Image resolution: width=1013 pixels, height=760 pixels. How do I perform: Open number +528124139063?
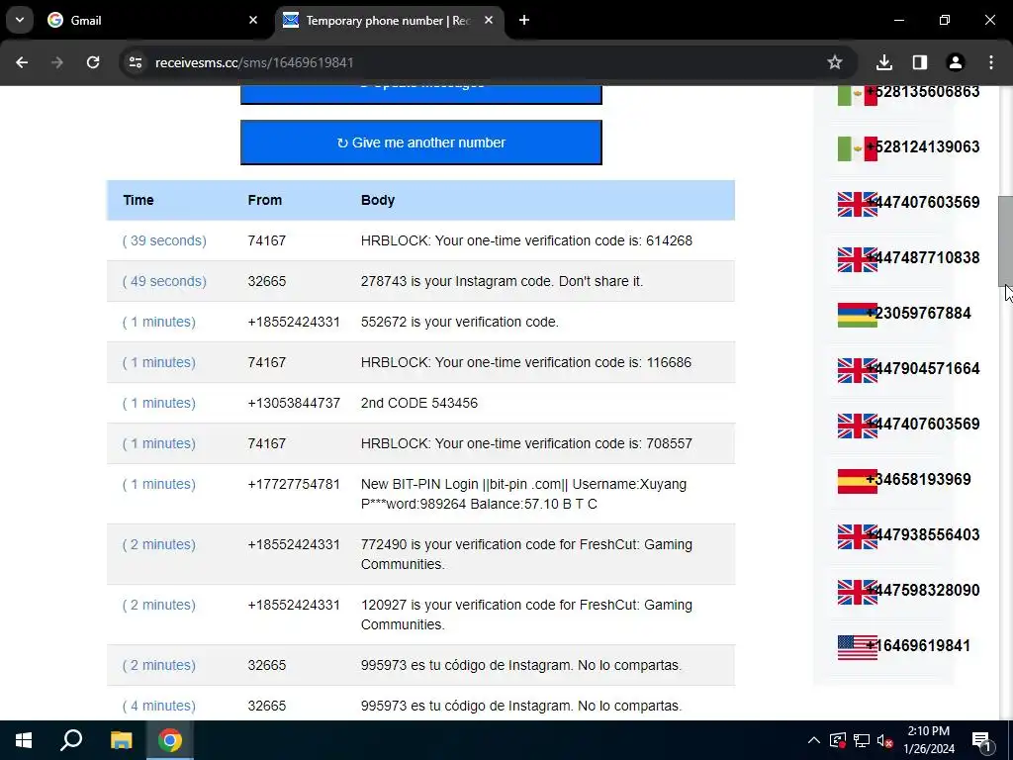point(923,146)
